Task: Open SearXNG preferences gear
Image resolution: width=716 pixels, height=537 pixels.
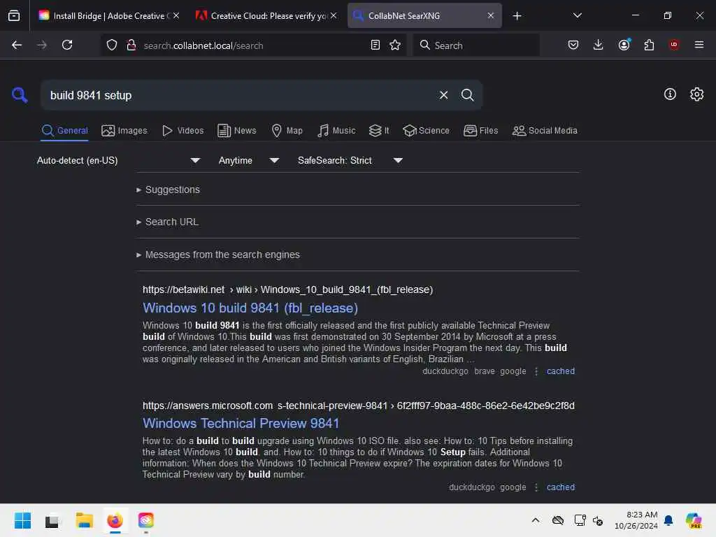Action: coord(696,94)
